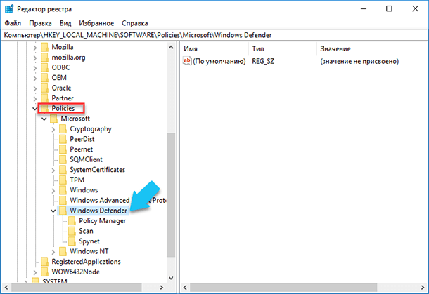
Task: Click the tree vertical scrollbar thumb
Action: coord(171,194)
